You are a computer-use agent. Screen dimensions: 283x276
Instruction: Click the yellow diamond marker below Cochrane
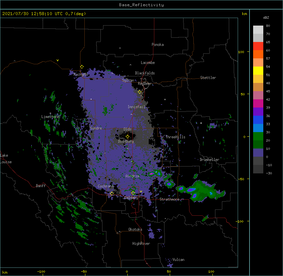pyautogui.click(x=112, y=194)
